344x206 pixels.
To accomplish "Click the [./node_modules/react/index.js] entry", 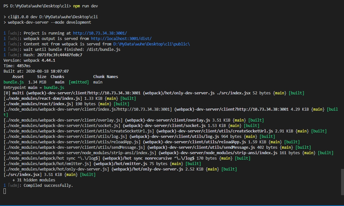I will (38, 104).
